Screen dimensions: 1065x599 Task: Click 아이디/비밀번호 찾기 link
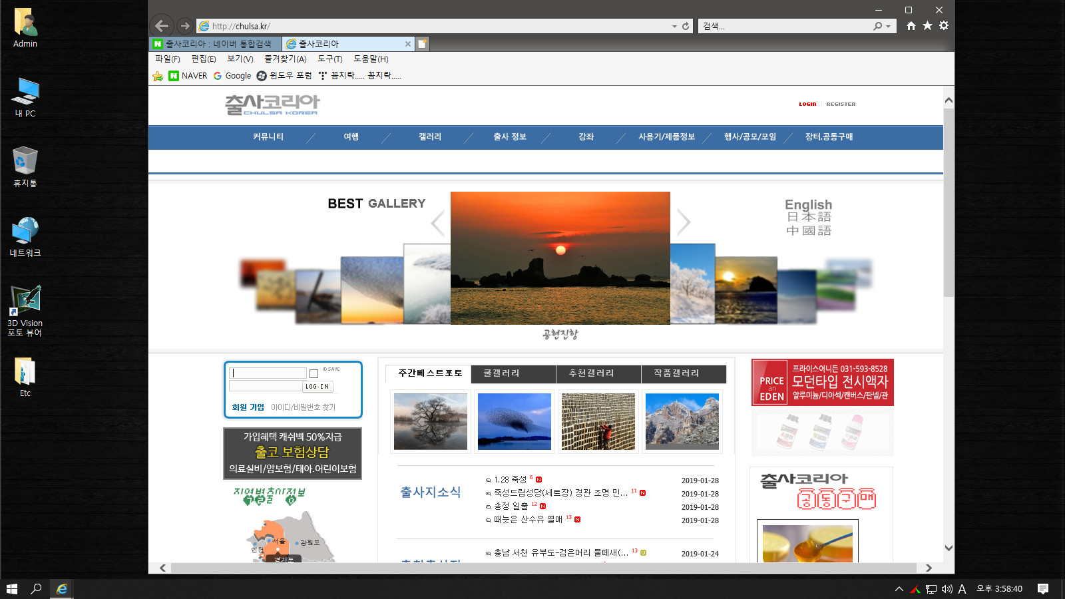(x=303, y=407)
